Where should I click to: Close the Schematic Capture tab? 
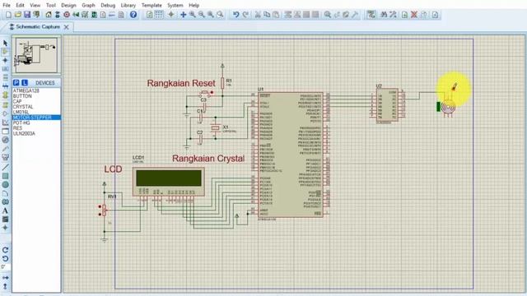[66, 27]
